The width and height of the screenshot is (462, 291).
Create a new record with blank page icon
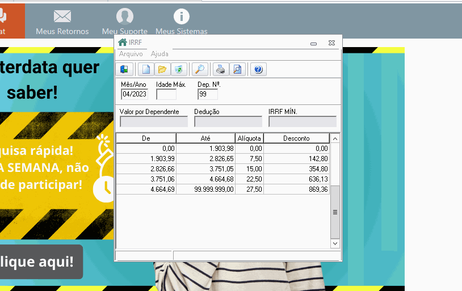click(x=146, y=70)
